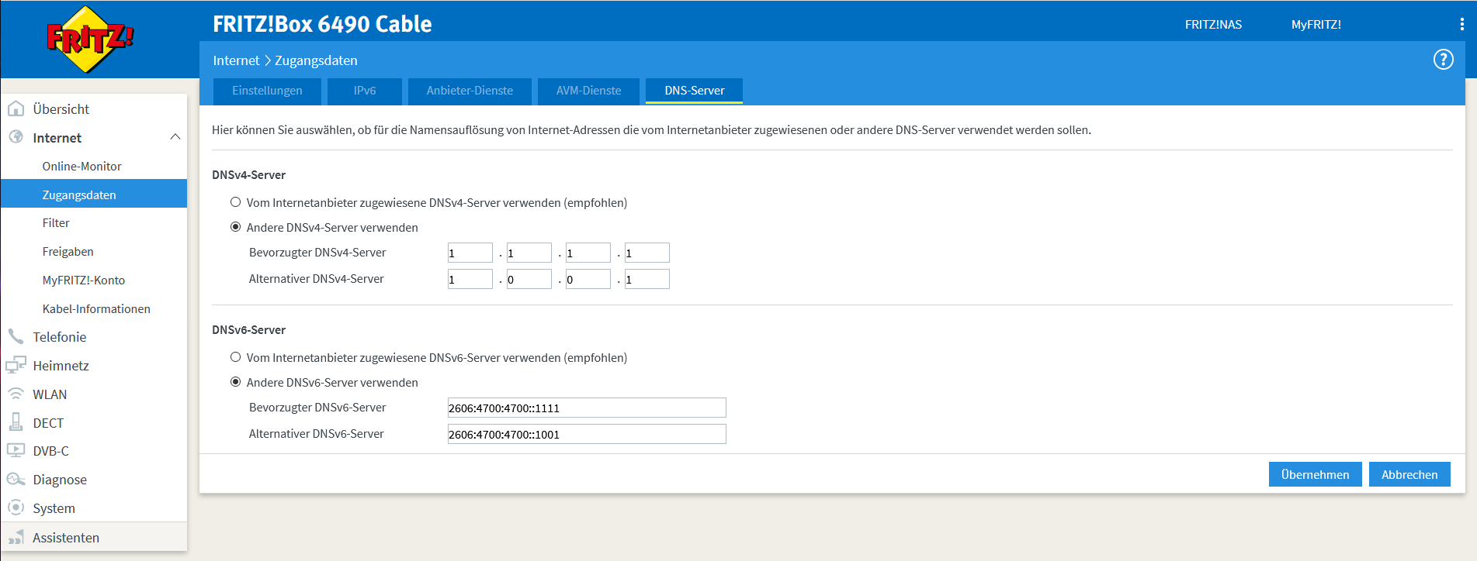Viewport: 1477px width, 561px height.
Task: Click the DNSv6-Server heading
Action: coord(248,330)
